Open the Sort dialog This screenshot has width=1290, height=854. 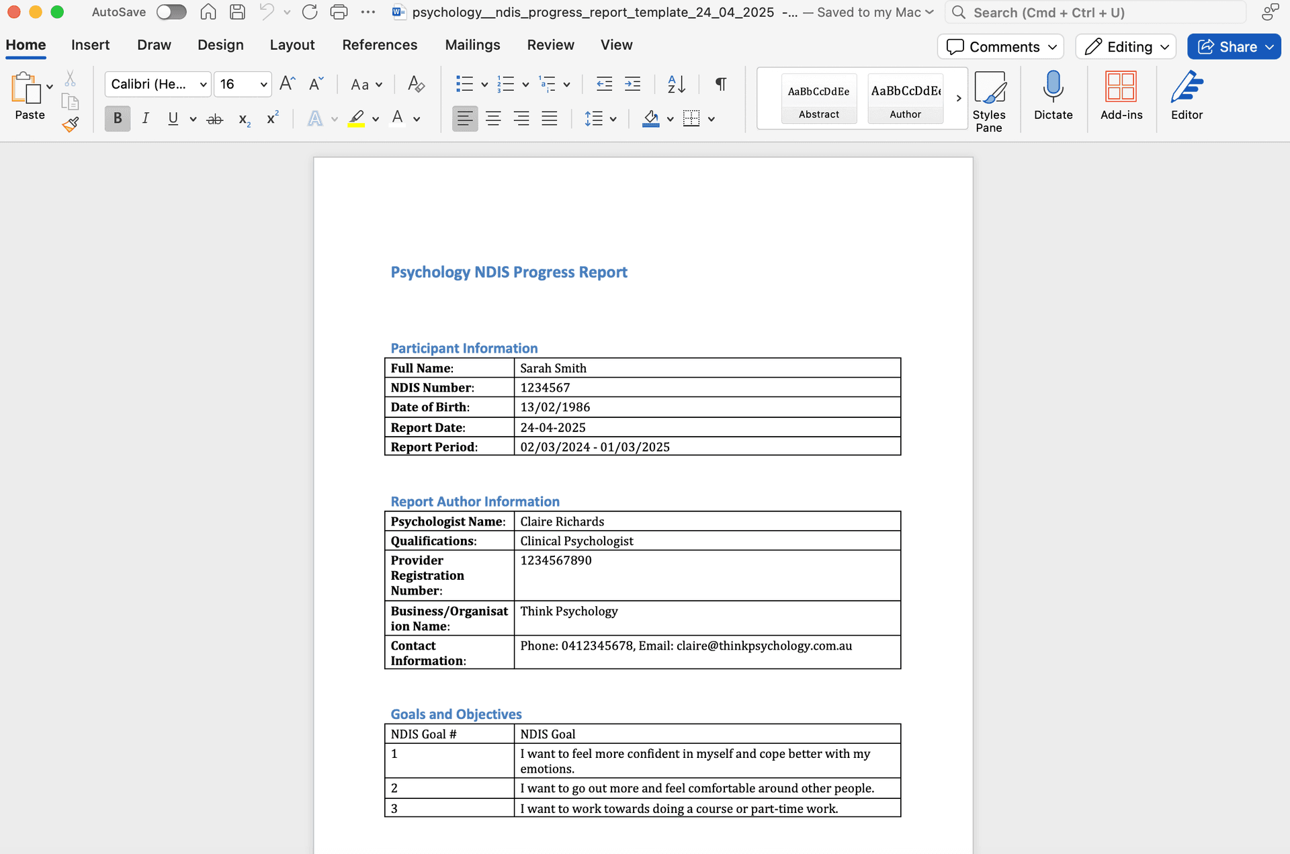676,84
